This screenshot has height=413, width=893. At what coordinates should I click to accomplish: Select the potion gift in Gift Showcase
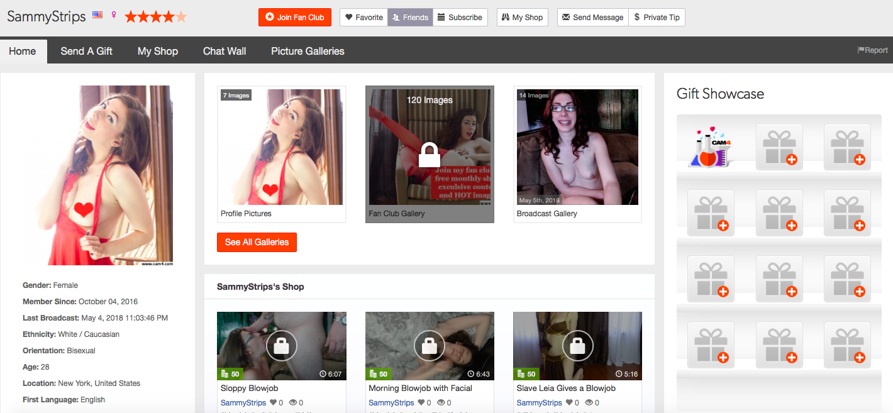pos(710,148)
